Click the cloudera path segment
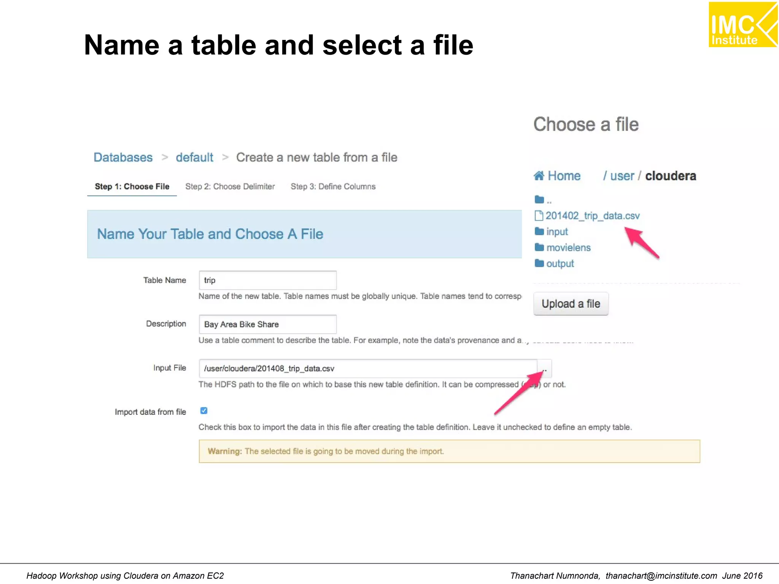 click(x=671, y=176)
